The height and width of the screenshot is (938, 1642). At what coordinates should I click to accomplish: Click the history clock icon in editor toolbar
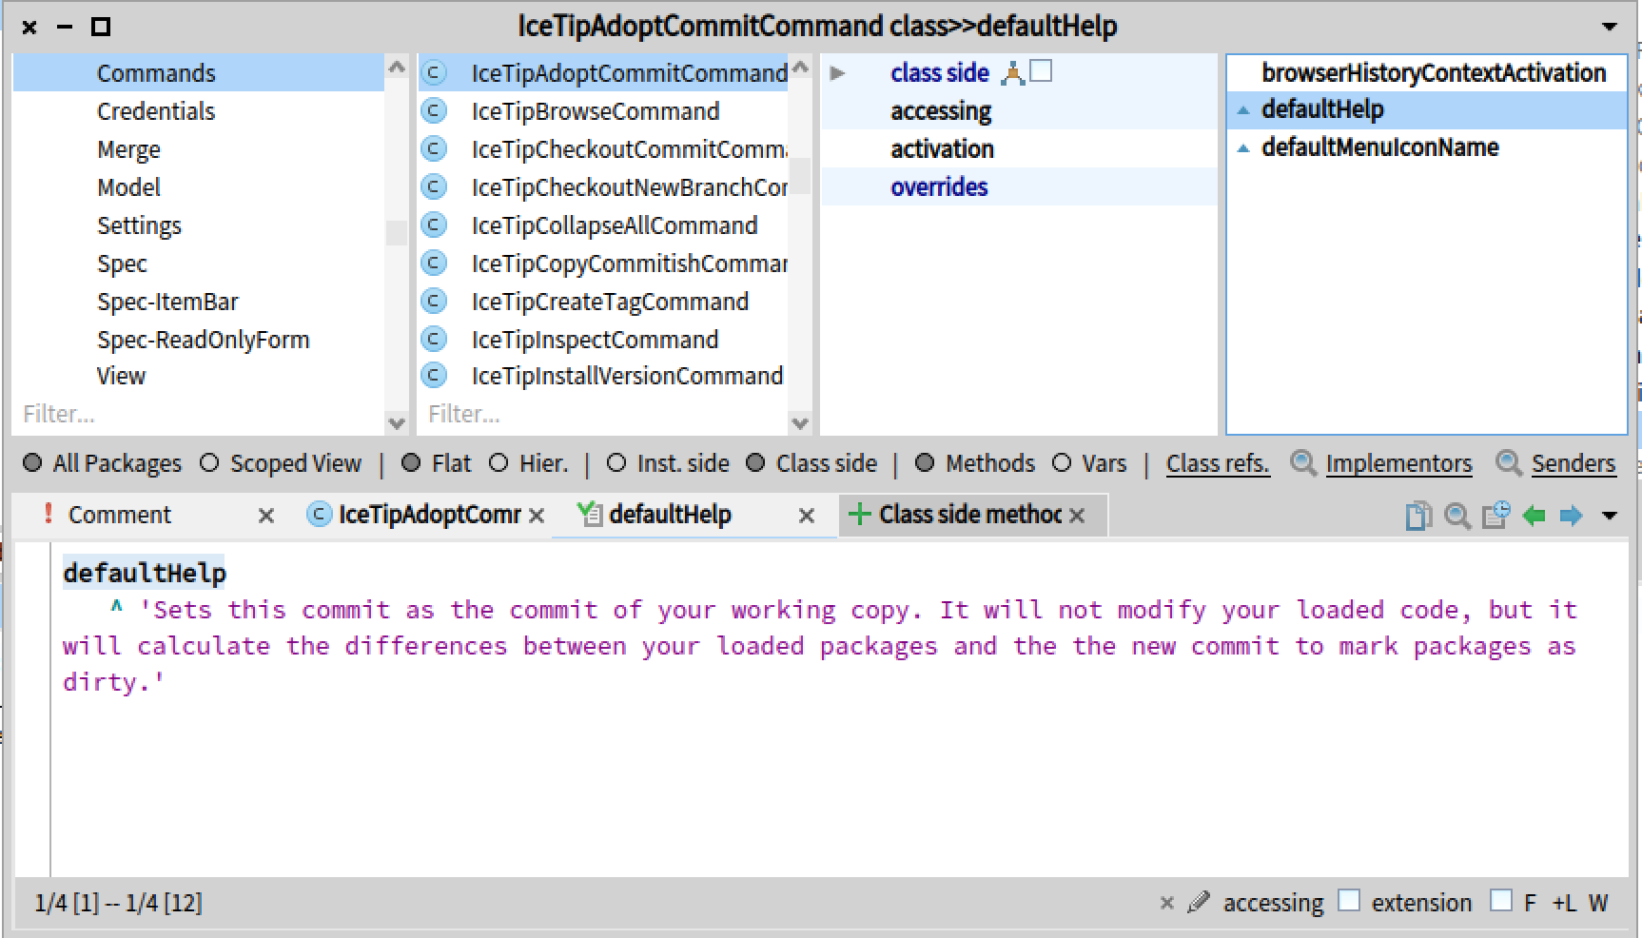1495,515
